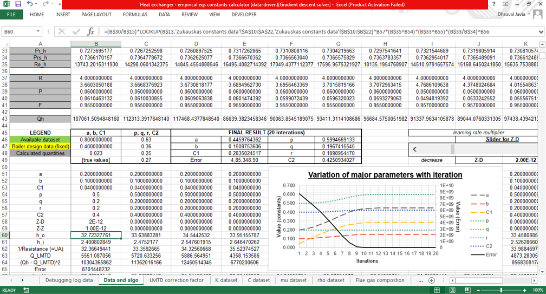Click the macro recording status bar icon

coord(26,290)
